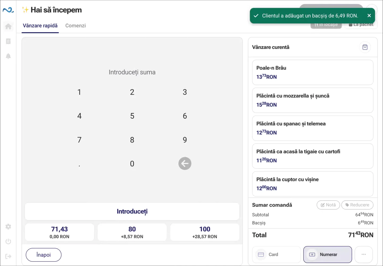Tap keypad digit 5
The width and height of the screenshot is (383, 266).
(132, 116)
